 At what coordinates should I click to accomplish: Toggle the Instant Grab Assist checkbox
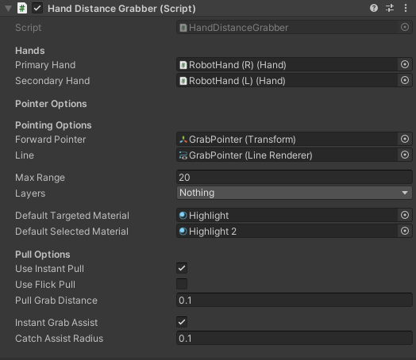pos(182,322)
